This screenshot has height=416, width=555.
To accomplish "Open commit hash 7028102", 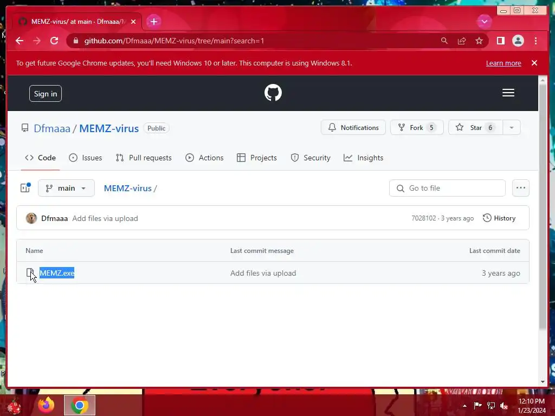I will [424, 218].
